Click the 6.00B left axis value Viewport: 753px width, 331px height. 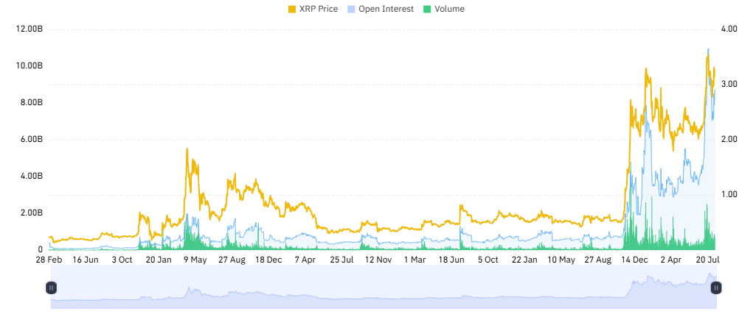point(31,140)
